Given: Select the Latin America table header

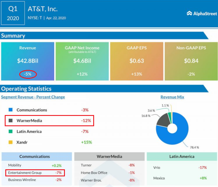Looking at the screenshot, I should pyautogui.click(x=182, y=157).
